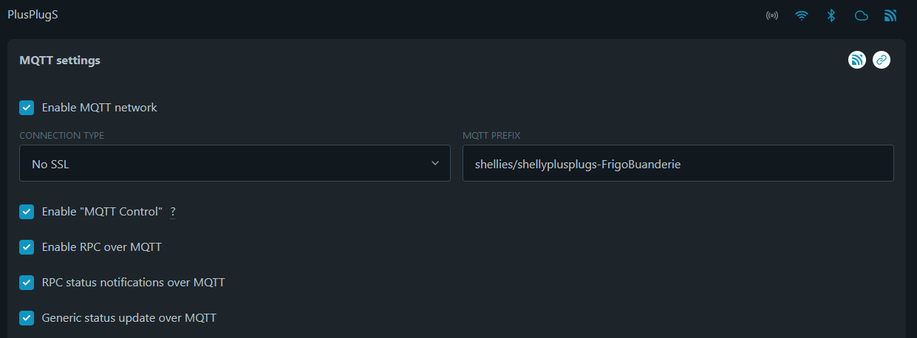
Task: Uncheck Enable MQTT network
Action: click(27, 108)
